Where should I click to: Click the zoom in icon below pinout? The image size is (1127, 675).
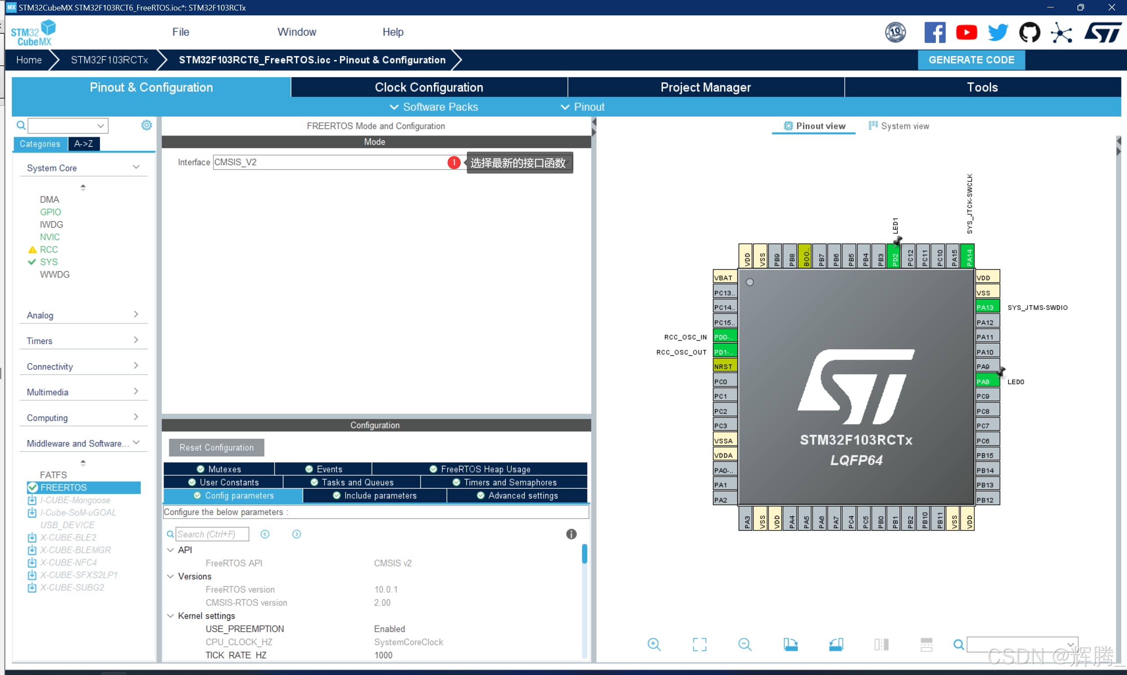(x=654, y=644)
